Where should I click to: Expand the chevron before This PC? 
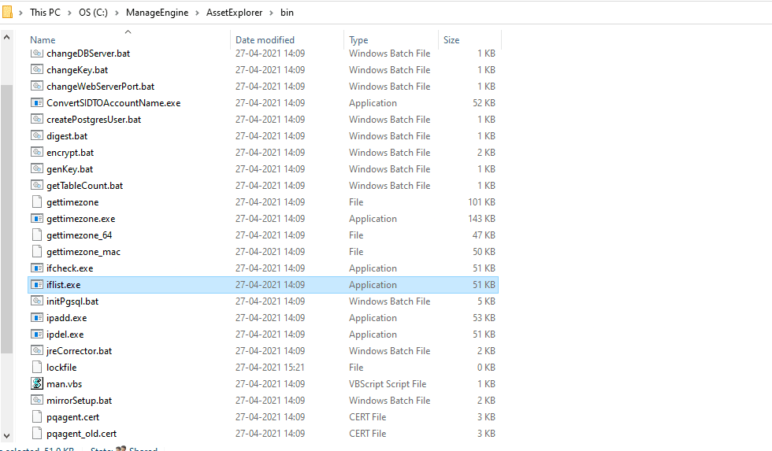tap(20, 13)
